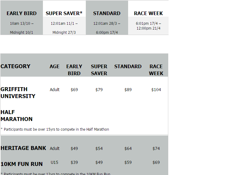Click the HALF MARATHON title text
The width and height of the screenshot is (226, 175).
point(16,116)
